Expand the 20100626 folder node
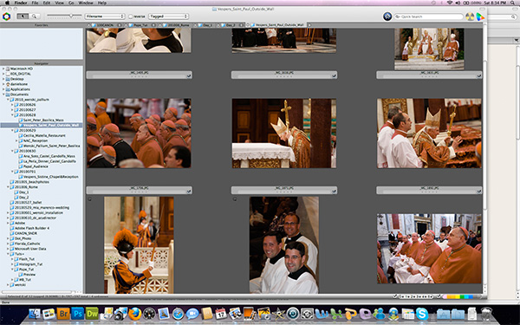 [x=12, y=105]
